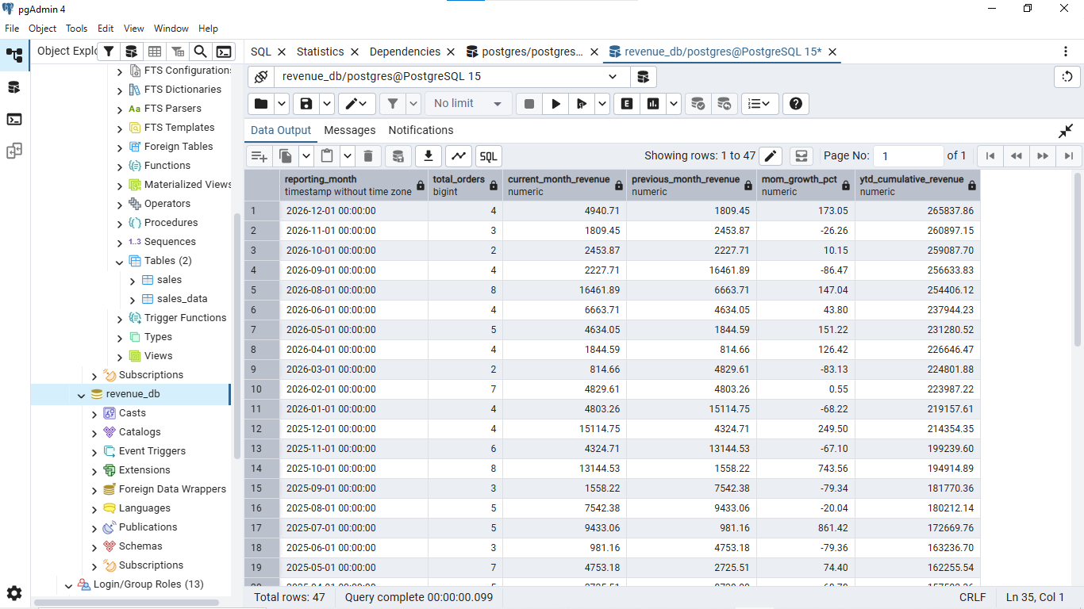Screen dimensions: 1084x609
Task: Collapse the Tables (2) tree node
Action: click(119, 262)
